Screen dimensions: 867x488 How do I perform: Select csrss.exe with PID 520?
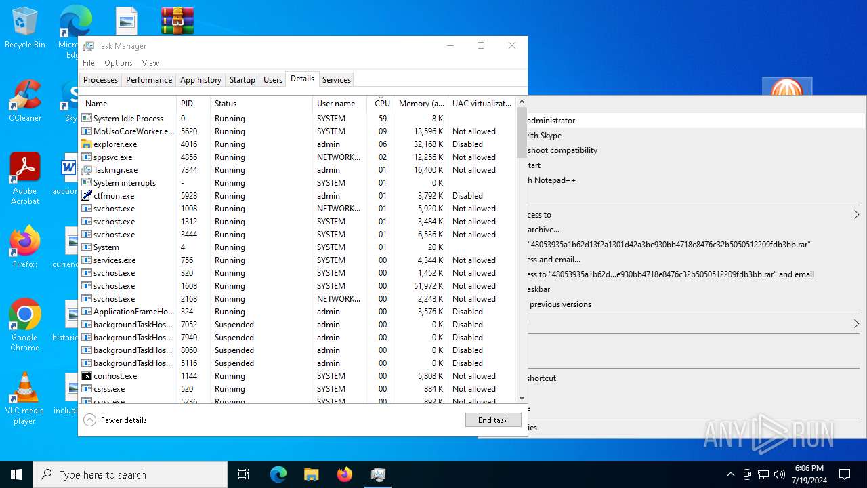(297, 389)
